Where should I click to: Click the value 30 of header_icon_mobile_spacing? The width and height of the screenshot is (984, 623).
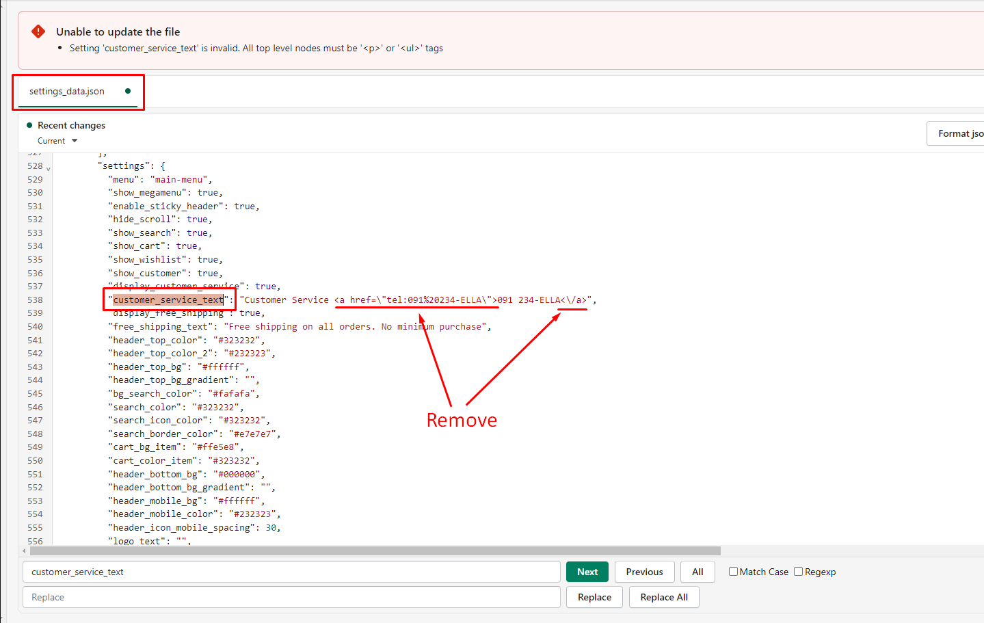(271, 527)
